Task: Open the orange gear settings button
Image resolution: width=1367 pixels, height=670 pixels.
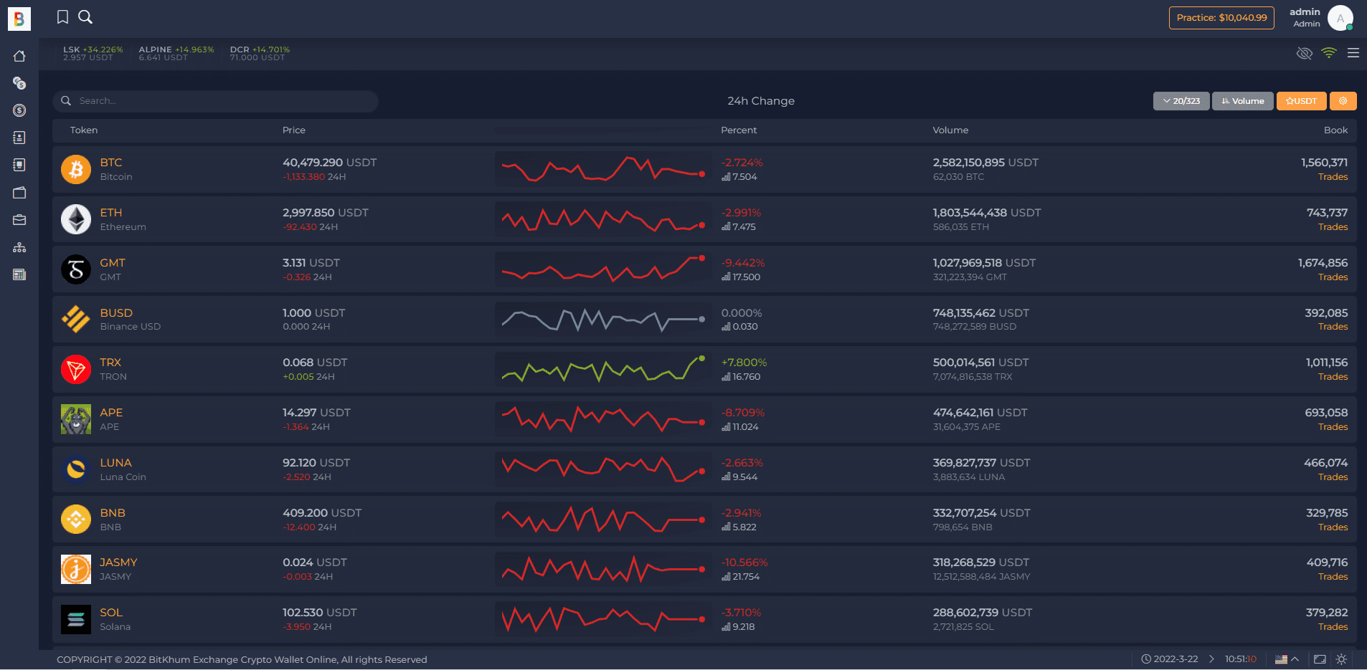Action: [x=1343, y=101]
